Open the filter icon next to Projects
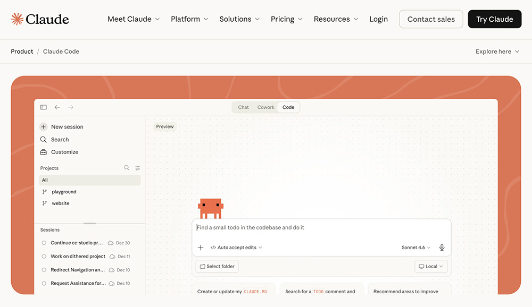The width and height of the screenshot is (532, 307). [x=138, y=168]
